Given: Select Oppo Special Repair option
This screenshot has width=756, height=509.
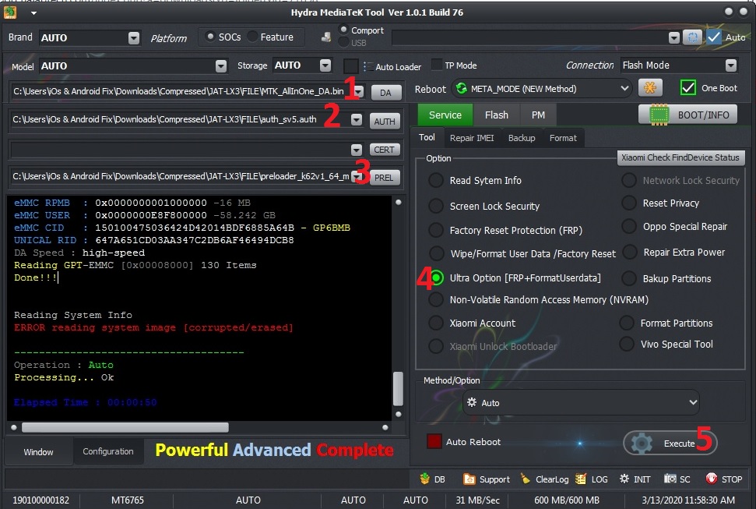Looking at the screenshot, I should [x=629, y=227].
